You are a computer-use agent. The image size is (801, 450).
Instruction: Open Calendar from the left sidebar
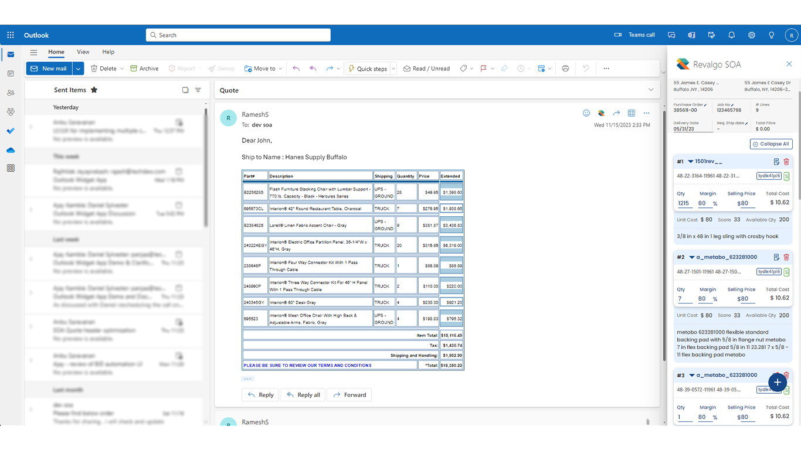[x=11, y=74]
